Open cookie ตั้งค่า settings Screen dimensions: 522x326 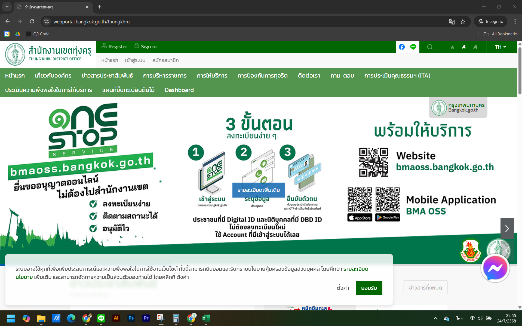click(x=343, y=288)
